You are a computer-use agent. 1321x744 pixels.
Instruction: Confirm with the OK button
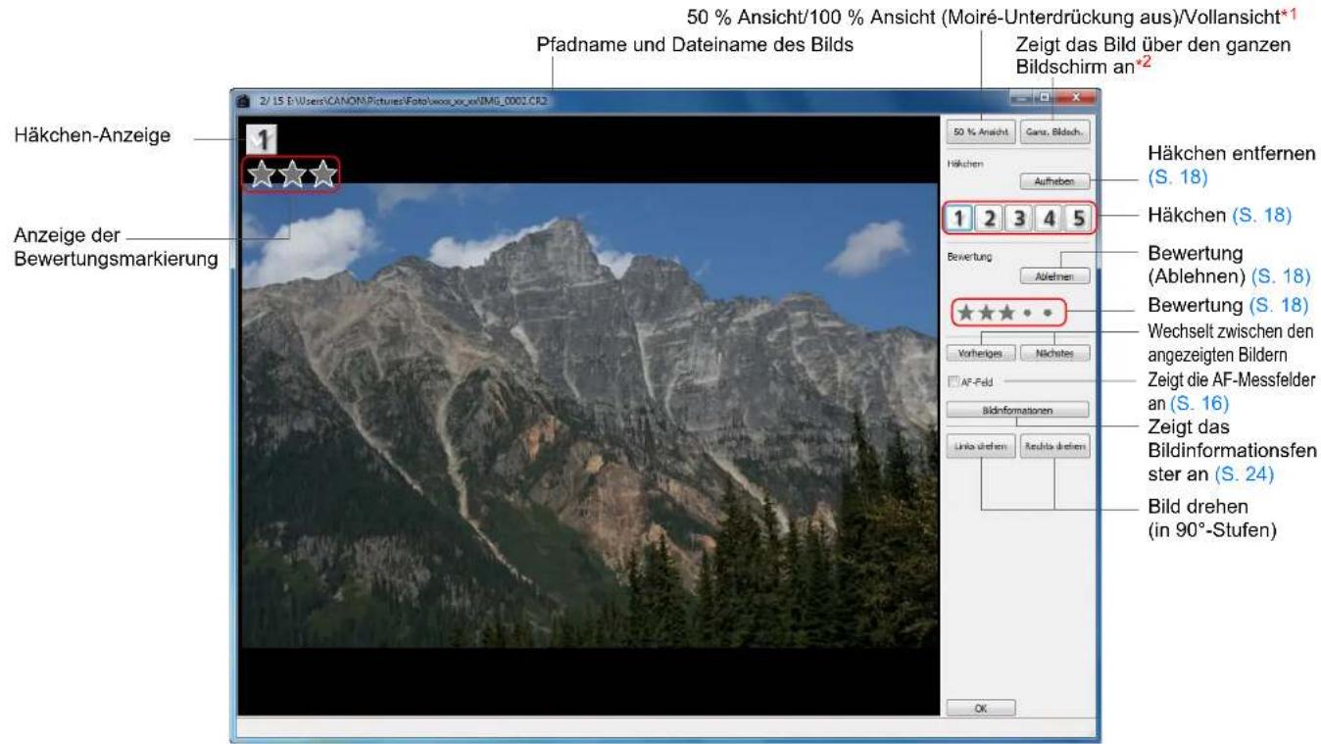[981, 707]
